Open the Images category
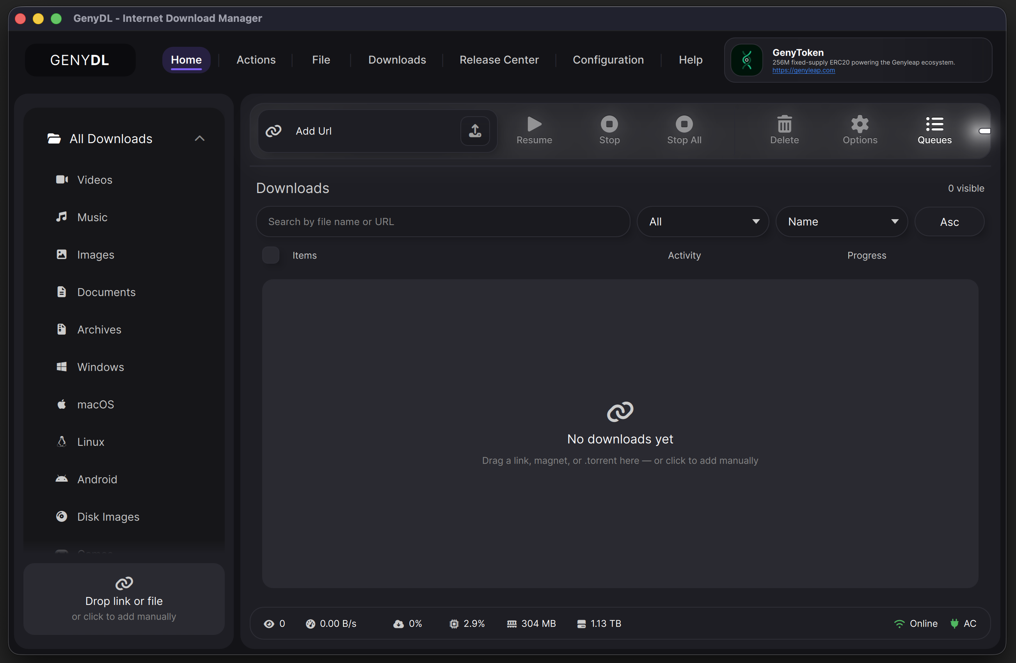 click(124, 255)
